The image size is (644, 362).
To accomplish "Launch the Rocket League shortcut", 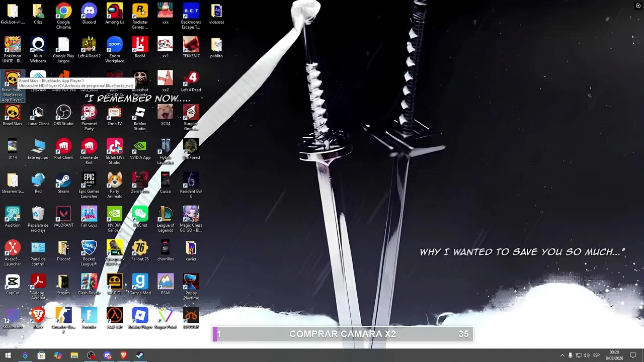I will 89,252.
